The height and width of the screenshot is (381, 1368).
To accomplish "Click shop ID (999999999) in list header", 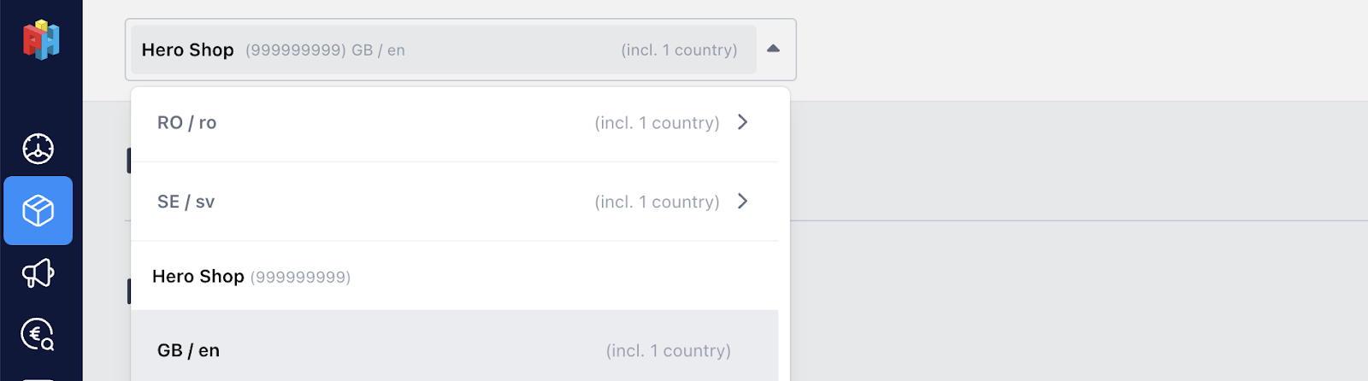I will coord(300,278).
